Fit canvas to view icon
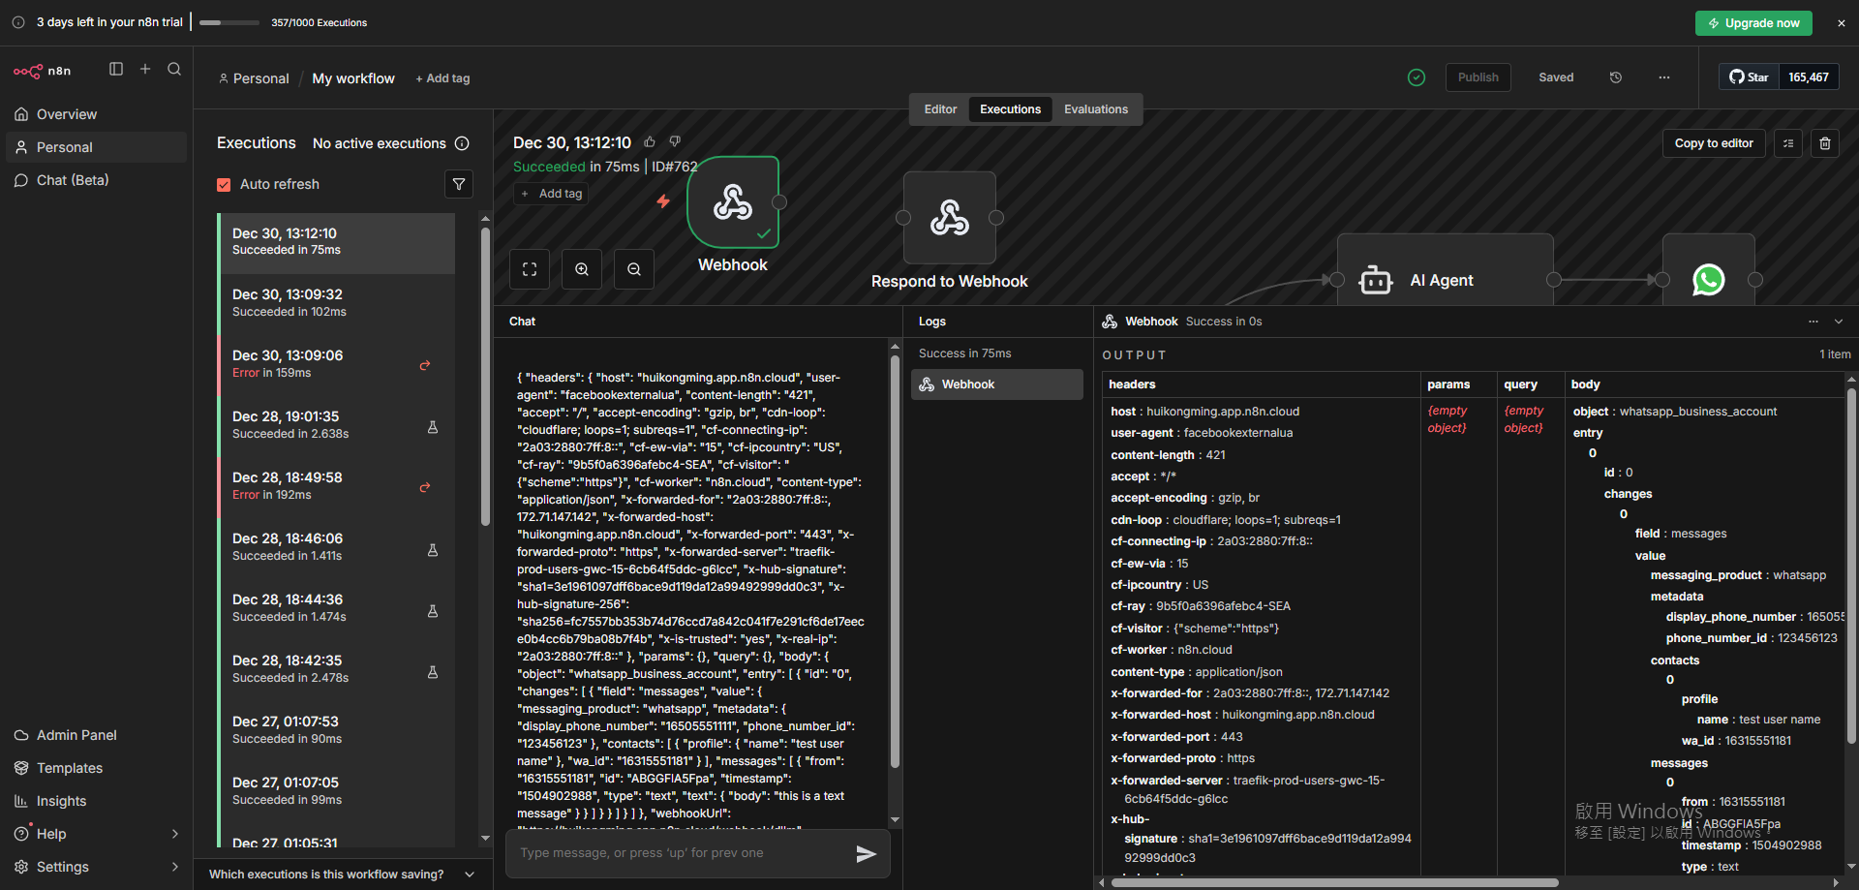1859x890 pixels. [x=530, y=269]
